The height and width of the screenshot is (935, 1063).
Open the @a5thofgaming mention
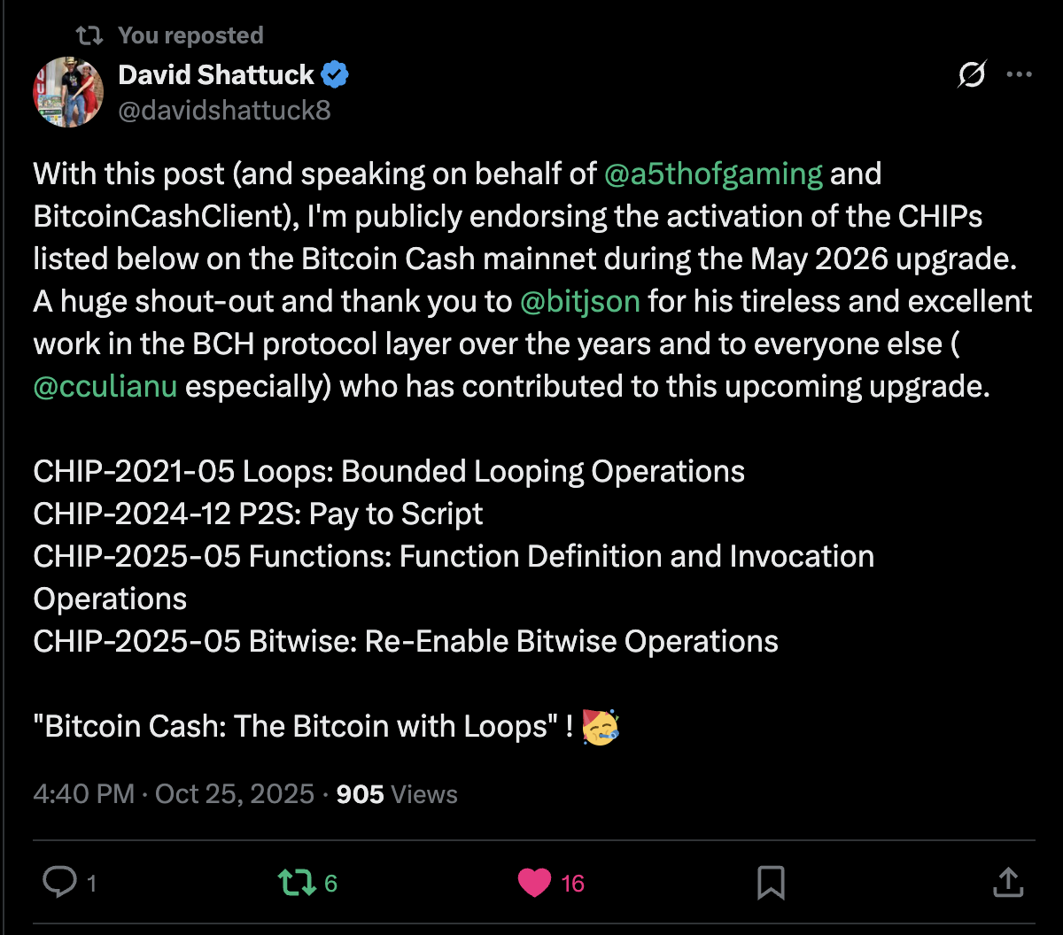pos(713,174)
